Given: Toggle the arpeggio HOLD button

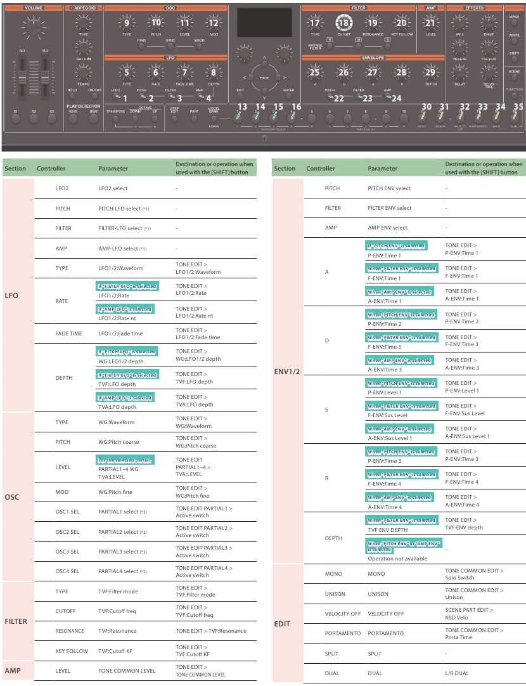Looking at the screenshot, I should tap(72, 96).
